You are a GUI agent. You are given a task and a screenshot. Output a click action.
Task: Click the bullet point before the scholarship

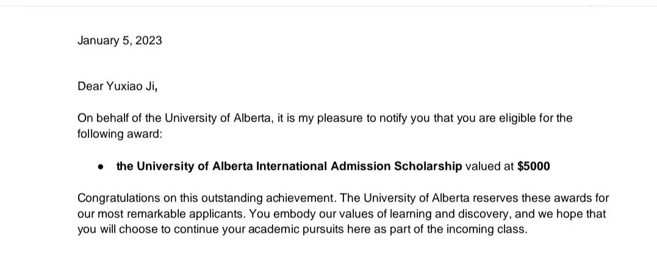pos(101,167)
